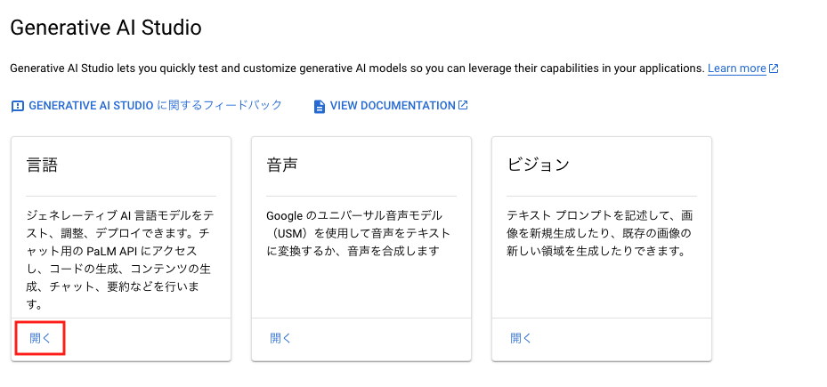Image resolution: width=827 pixels, height=387 pixels.
Task: Click 開く in the 言語 card
Action: (40, 338)
